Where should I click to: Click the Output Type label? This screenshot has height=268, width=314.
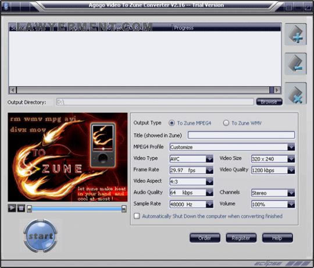[147, 123]
